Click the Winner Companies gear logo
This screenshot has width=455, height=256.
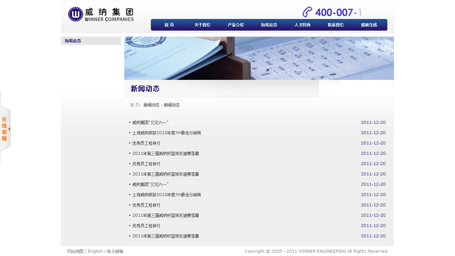tap(75, 14)
